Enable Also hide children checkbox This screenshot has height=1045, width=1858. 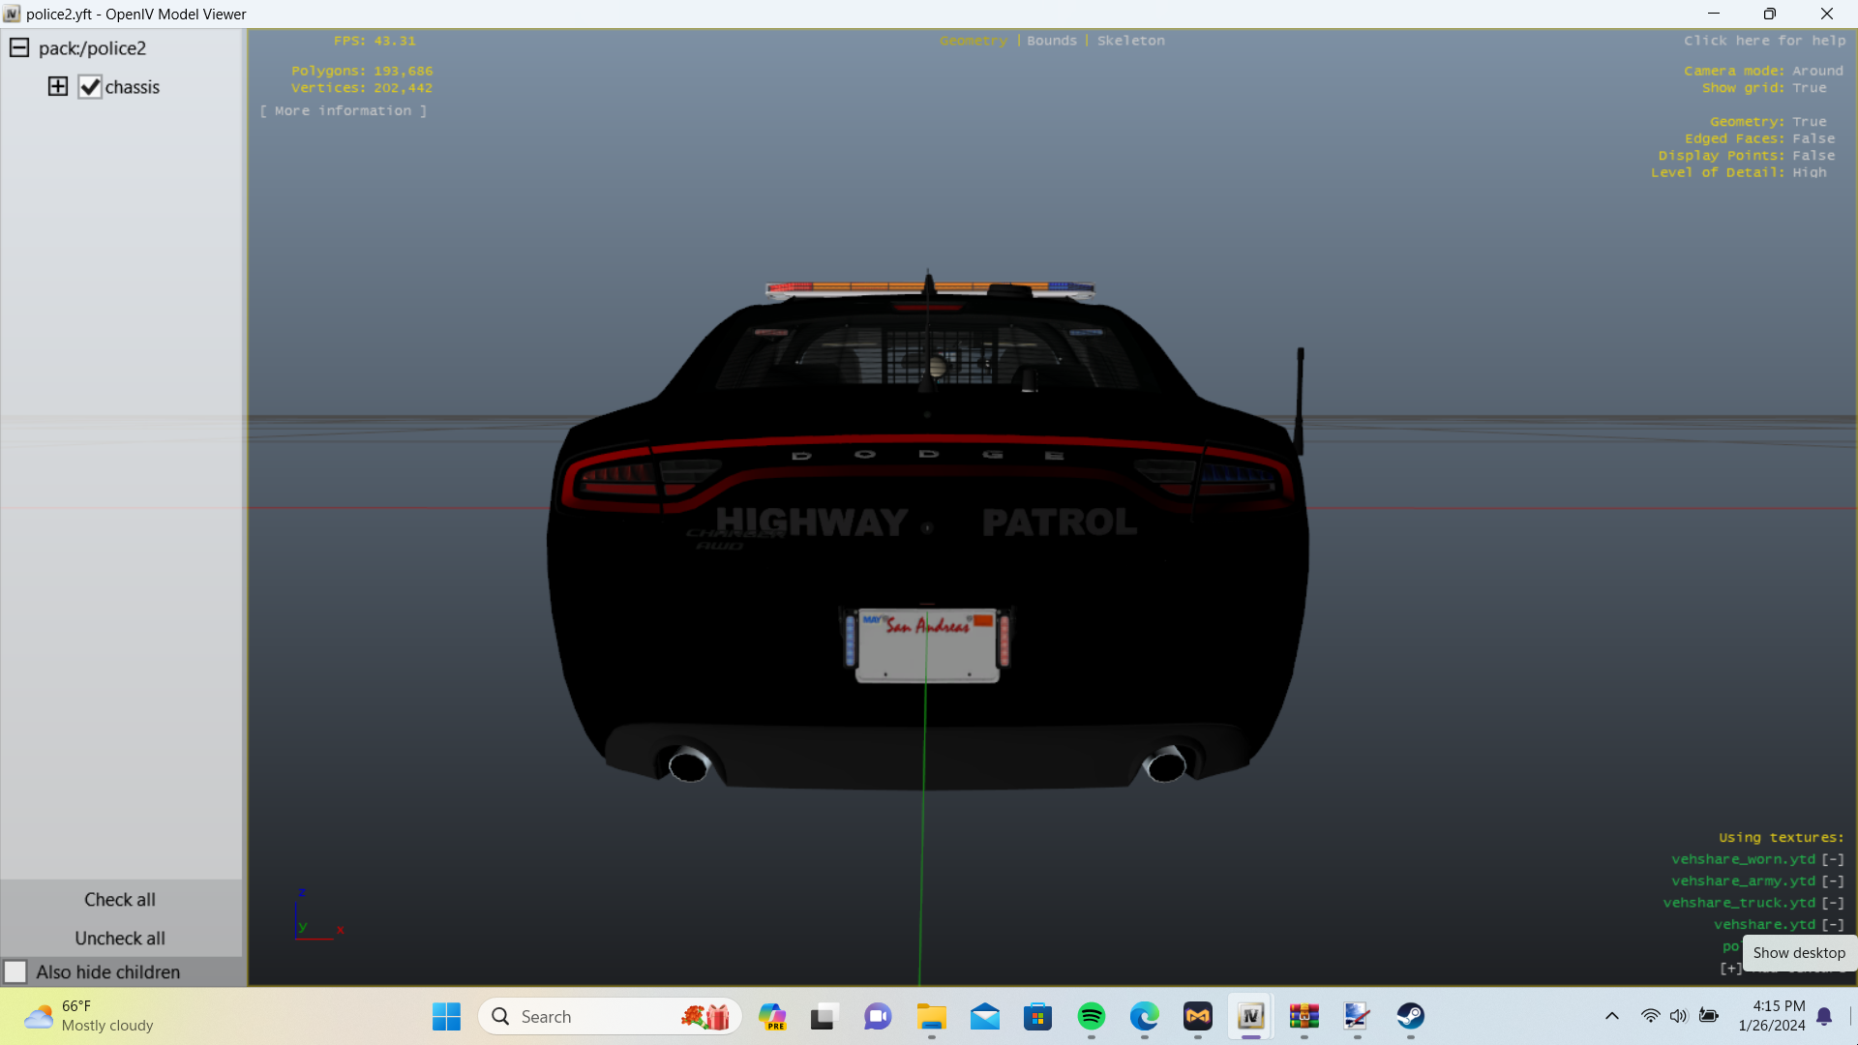point(15,971)
